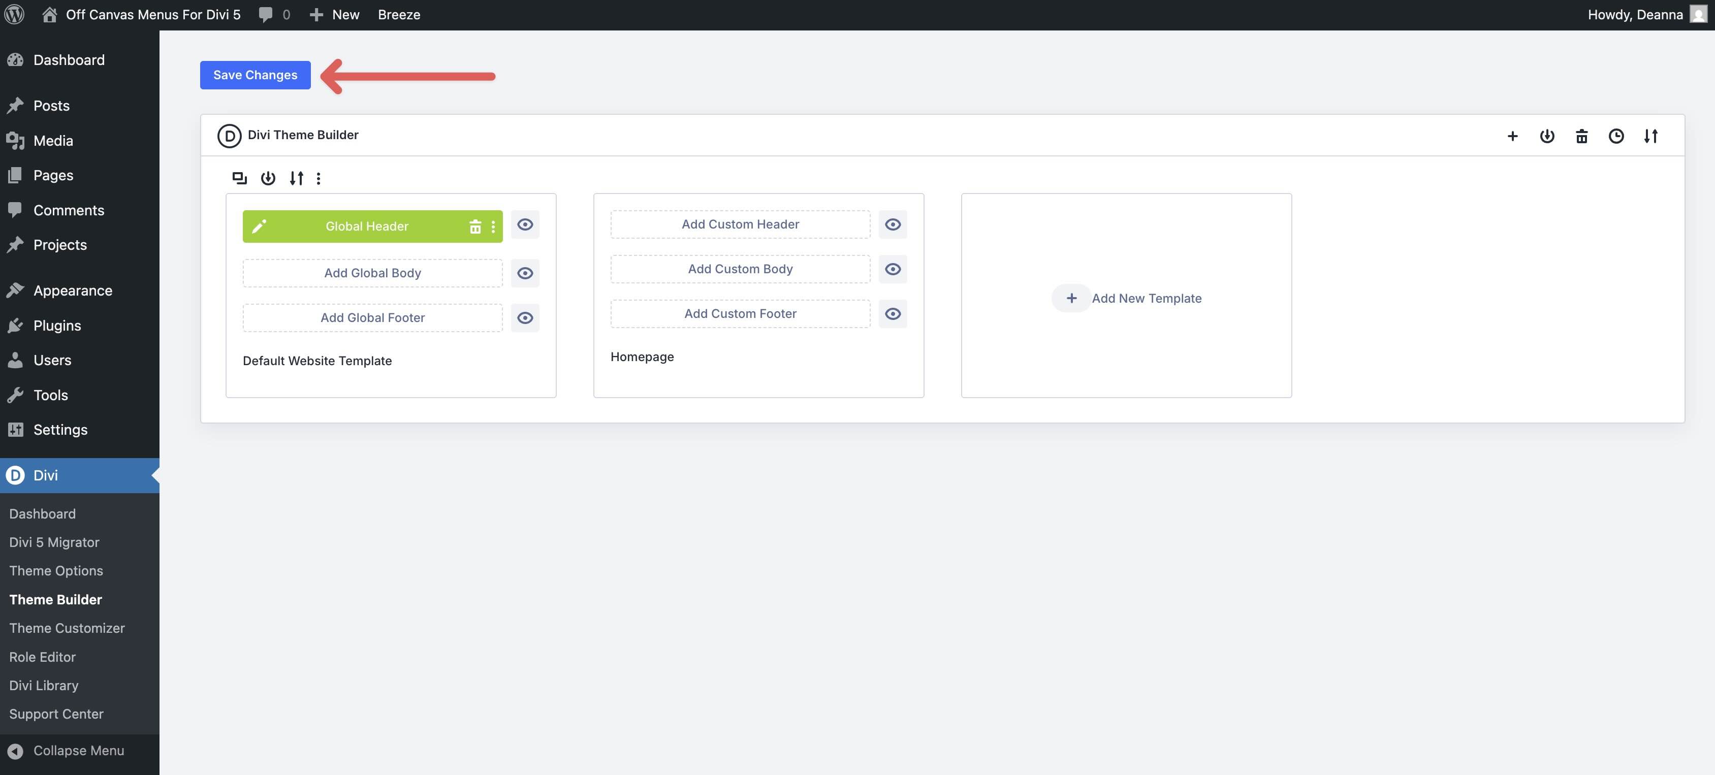This screenshot has width=1715, height=775.
Task: Click Add New Template in the empty card
Action: pos(1127,298)
